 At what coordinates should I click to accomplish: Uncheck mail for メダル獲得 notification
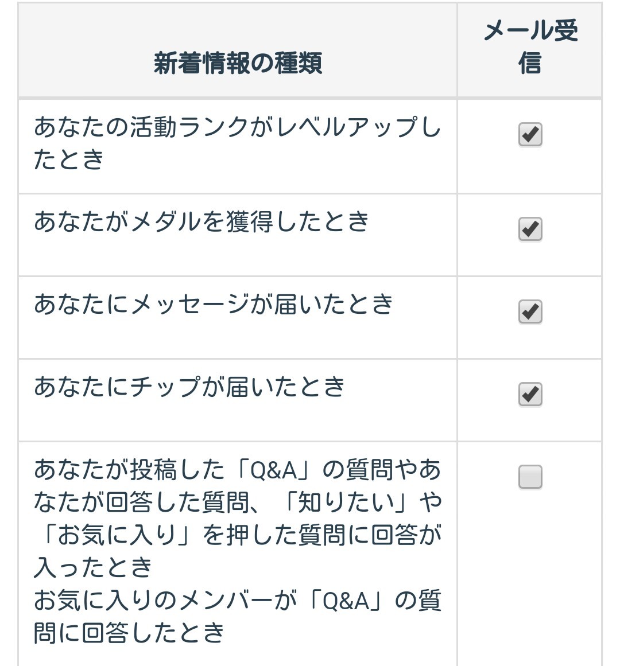pos(530,229)
